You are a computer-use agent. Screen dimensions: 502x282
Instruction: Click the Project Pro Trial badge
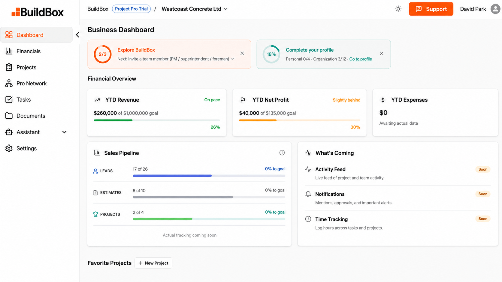(131, 9)
